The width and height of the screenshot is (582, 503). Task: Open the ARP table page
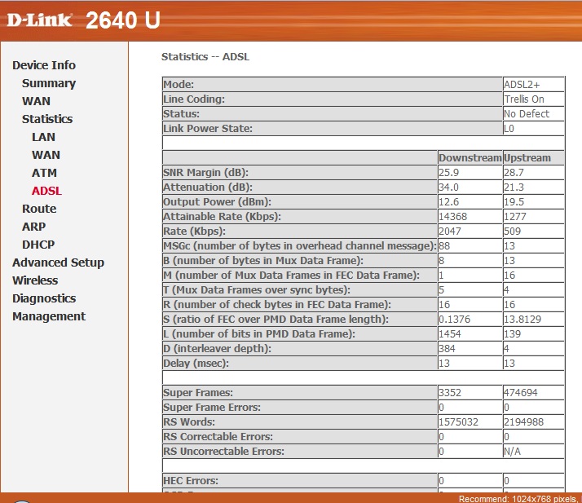(33, 227)
